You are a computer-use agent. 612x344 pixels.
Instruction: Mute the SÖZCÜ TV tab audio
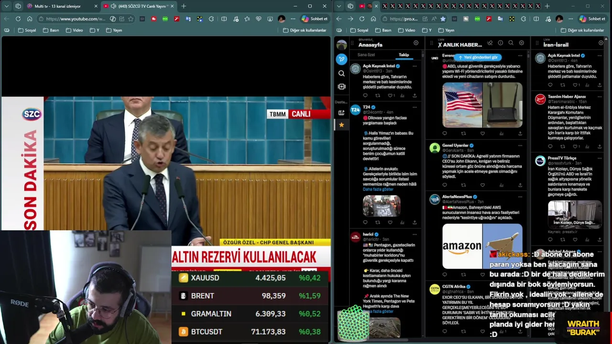click(x=113, y=6)
